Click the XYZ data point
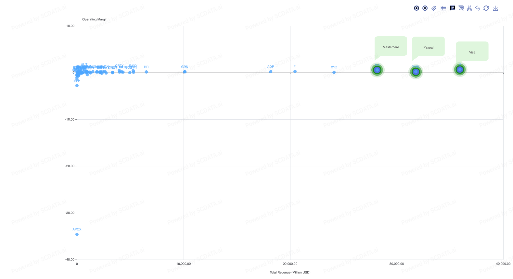 pyautogui.click(x=334, y=72)
